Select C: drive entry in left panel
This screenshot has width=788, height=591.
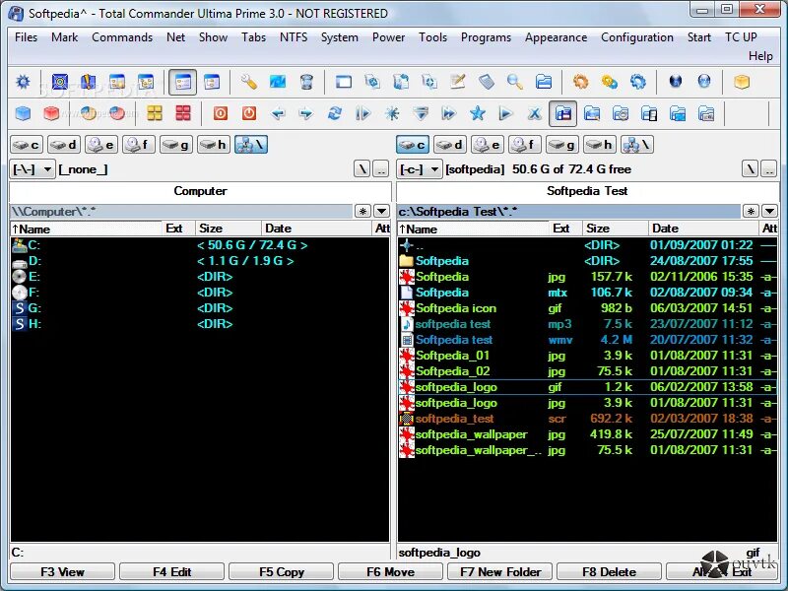(200, 245)
